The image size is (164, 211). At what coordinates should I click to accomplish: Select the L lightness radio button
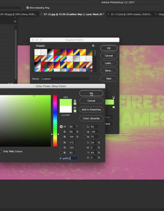tap(85, 127)
